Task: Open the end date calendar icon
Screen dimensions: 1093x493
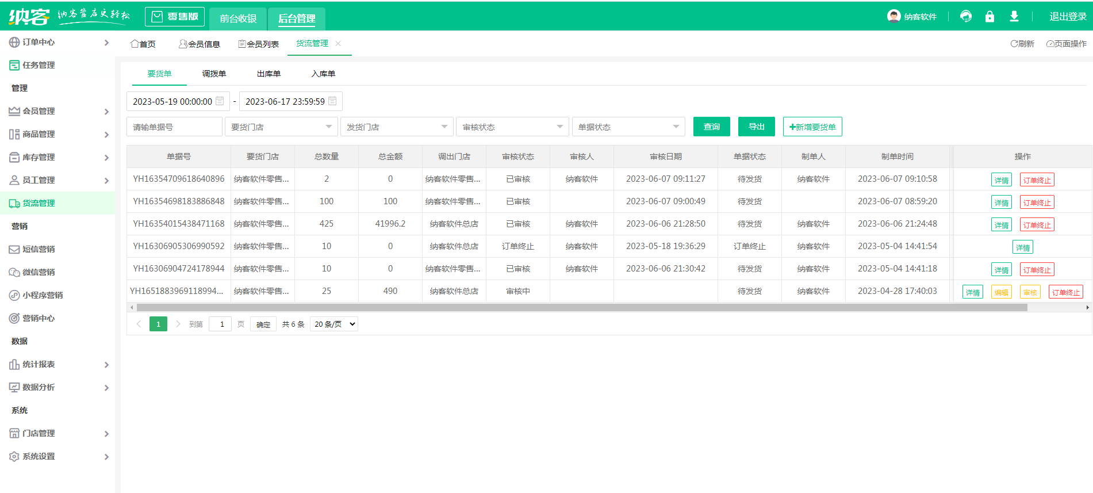Action: (x=332, y=101)
